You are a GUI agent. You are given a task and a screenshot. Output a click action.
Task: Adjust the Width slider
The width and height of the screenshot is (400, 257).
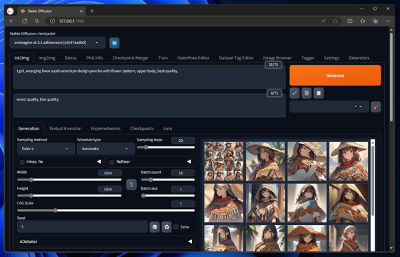[x=69, y=180]
